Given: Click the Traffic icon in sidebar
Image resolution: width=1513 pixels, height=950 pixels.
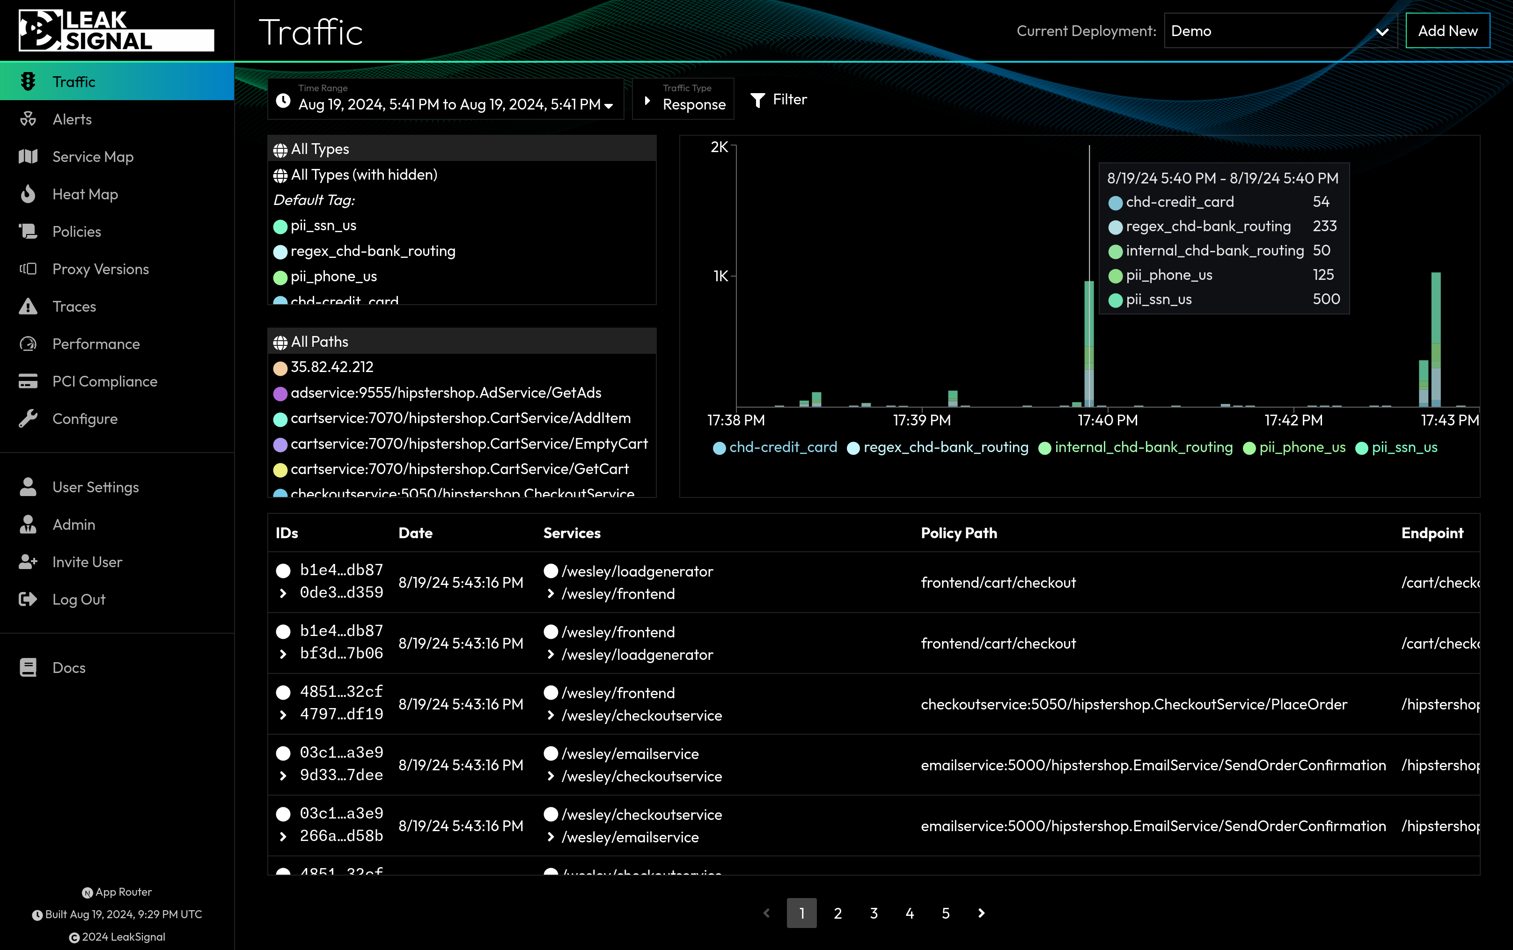Looking at the screenshot, I should pos(27,81).
